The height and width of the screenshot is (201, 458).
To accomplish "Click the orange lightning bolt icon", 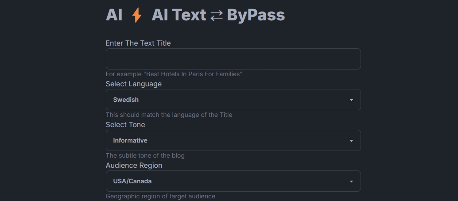I will click(x=137, y=15).
